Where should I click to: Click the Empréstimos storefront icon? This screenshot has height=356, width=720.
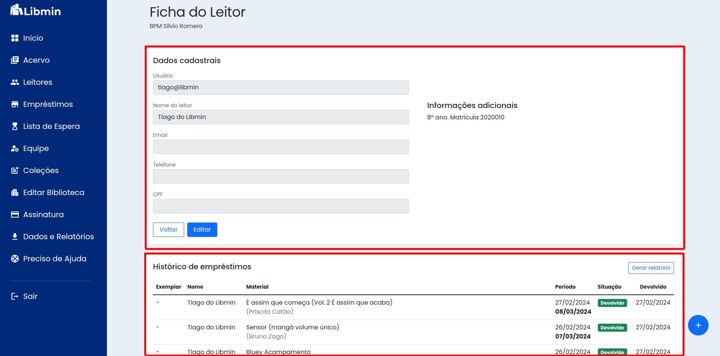coord(15,104)
